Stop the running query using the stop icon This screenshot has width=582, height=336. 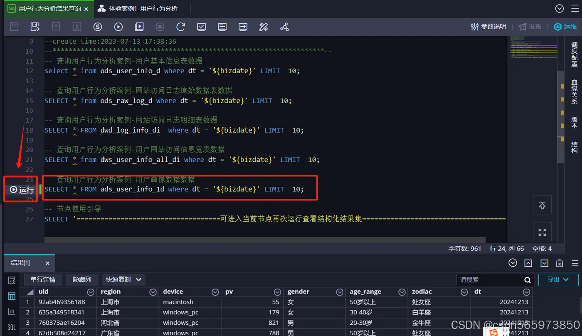tap(160, 27)
